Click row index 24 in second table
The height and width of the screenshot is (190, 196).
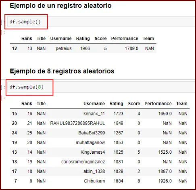point(15,133)
